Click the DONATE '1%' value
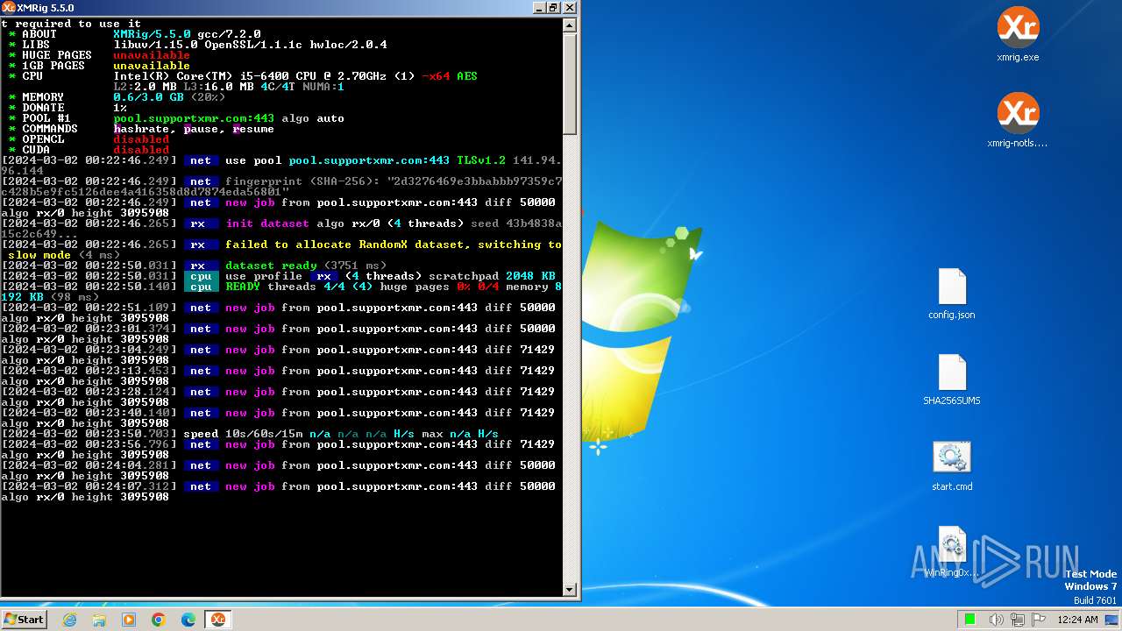The image size is (1122, 631). [120, 108]
